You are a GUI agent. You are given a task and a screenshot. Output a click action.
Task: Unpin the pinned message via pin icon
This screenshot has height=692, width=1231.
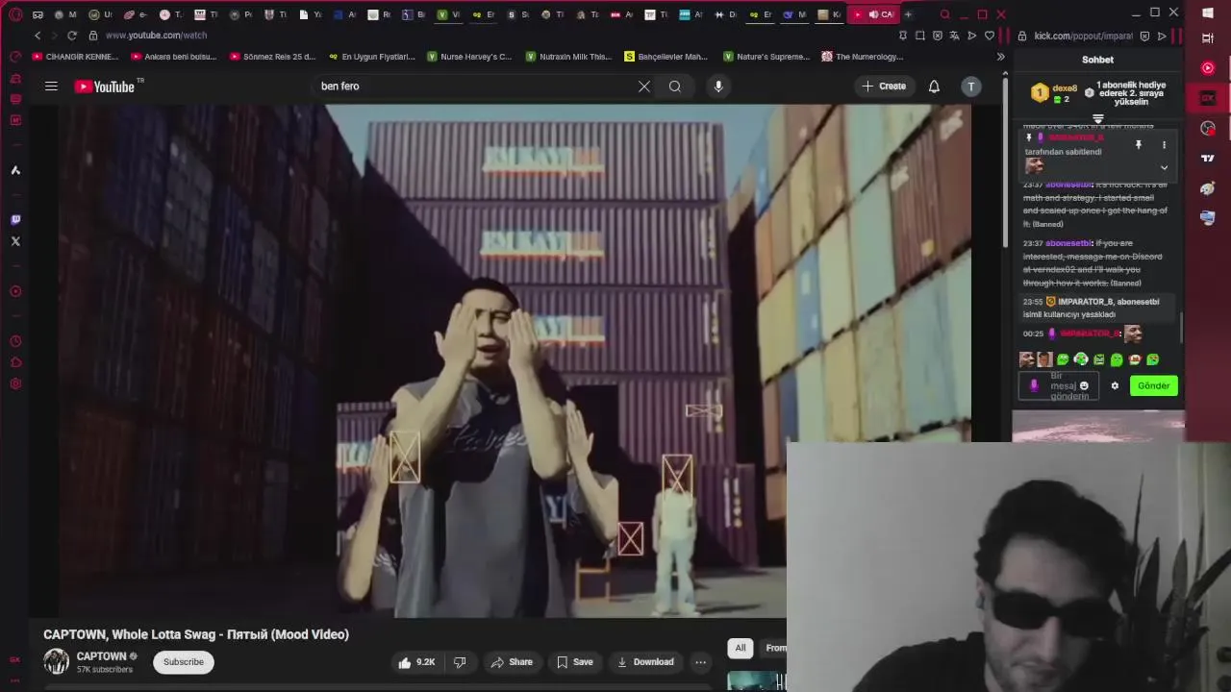point(1139,145)
